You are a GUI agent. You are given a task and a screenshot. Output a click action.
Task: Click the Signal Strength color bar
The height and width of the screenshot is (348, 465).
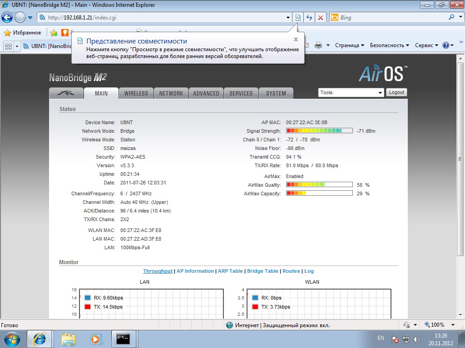coord(319,130)
